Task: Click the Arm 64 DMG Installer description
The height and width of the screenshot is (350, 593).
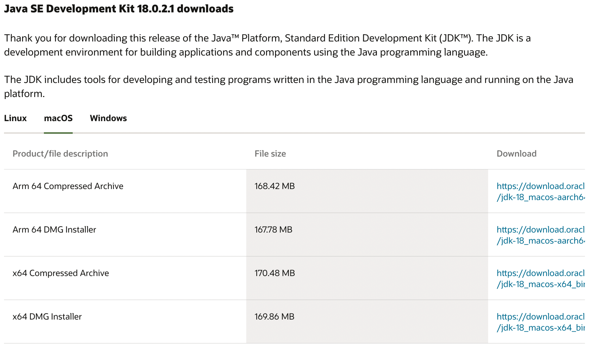Action: 54,230
